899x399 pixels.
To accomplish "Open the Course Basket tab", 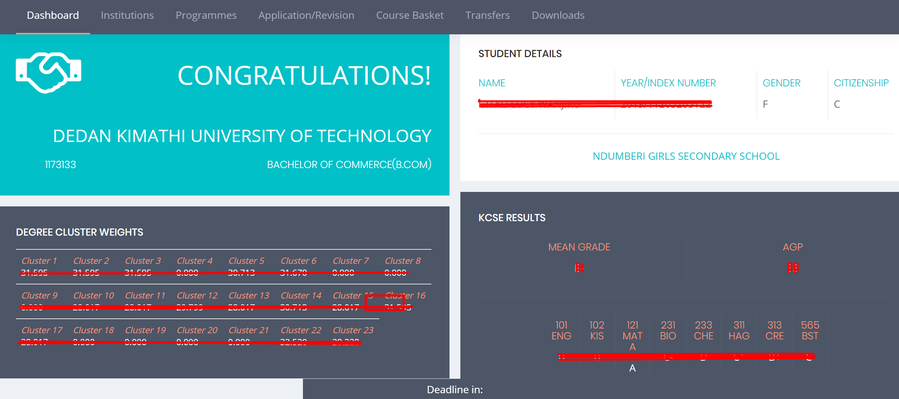I will [x=410, y=15].
